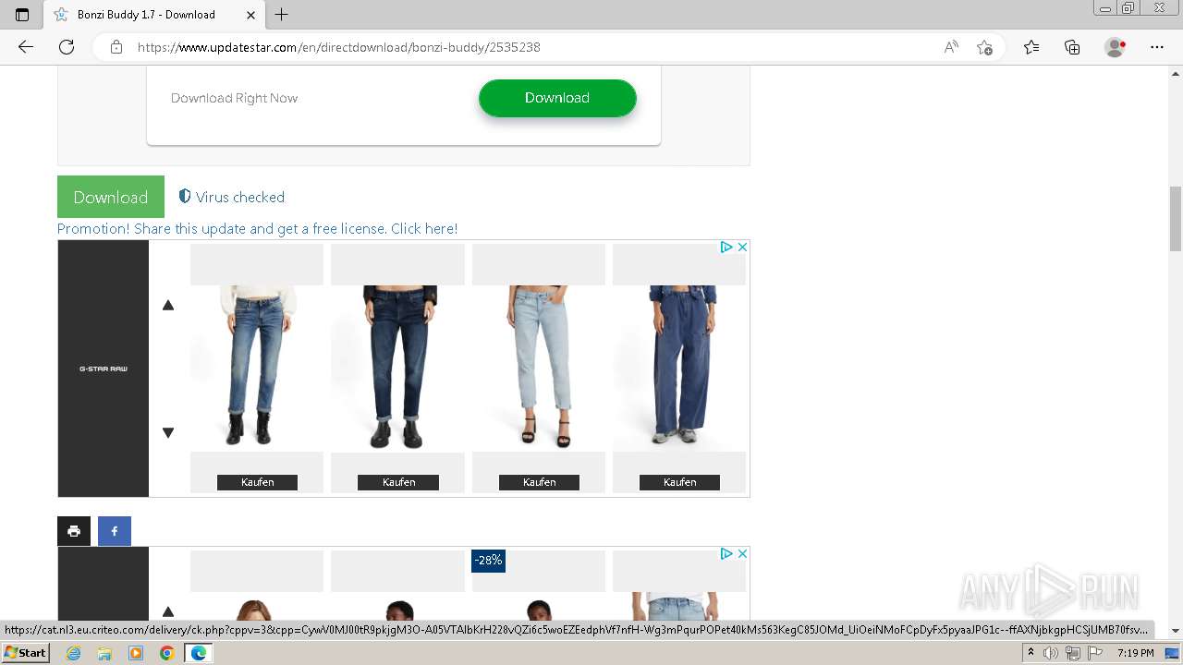Image resolution: width=1183 pixels, height=665 pixels.
Task: Click Kaufen under the first jeans
Action: point(257,482)
